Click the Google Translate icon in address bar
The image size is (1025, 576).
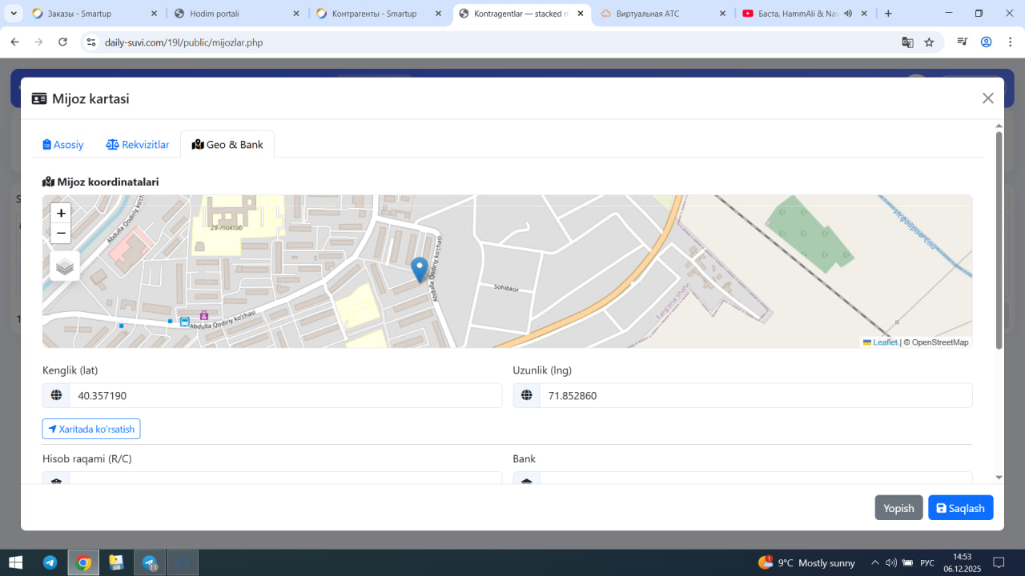(x=907, y=42)
